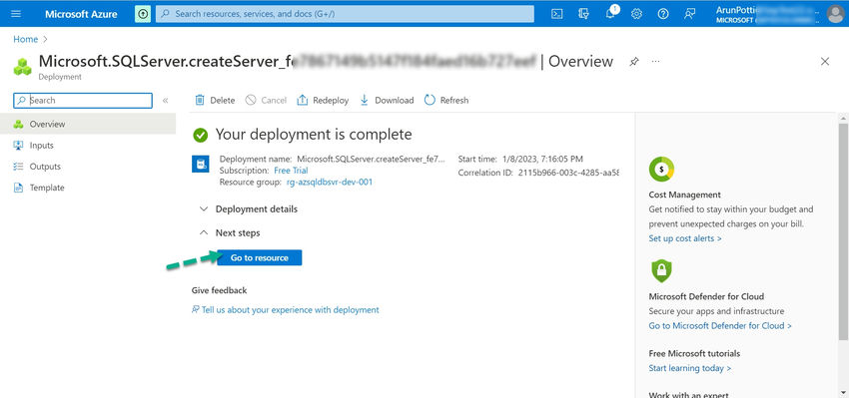849x398 pixels.
Task: Open the Free Trial subscription link
Action: tap(291, 171)
